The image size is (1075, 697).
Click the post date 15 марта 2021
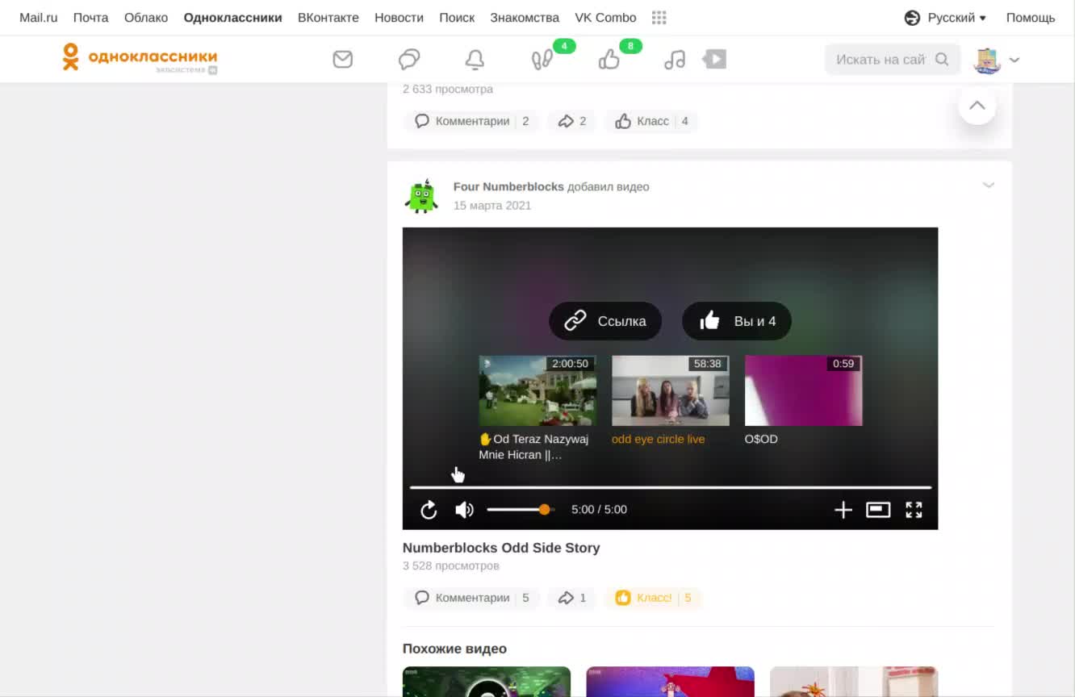[492, 206]
